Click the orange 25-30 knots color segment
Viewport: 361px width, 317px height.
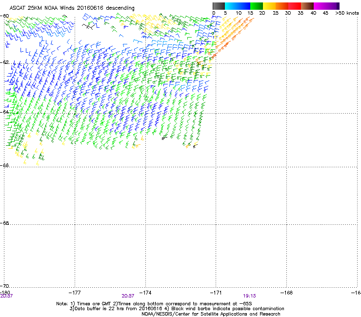point(282,6)
